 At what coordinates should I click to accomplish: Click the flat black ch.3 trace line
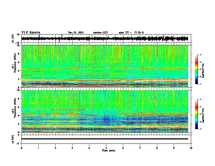pyautogui.click(x=105, y=139)
